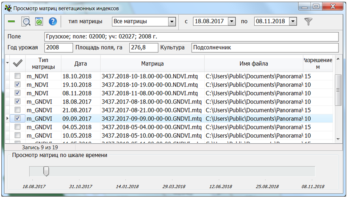347x197 pixels.
Task: Open help with the question mark icon
Action: coord(53,22)
